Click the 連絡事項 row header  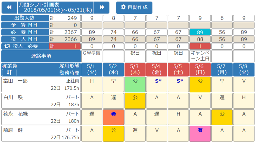[41, 56]
